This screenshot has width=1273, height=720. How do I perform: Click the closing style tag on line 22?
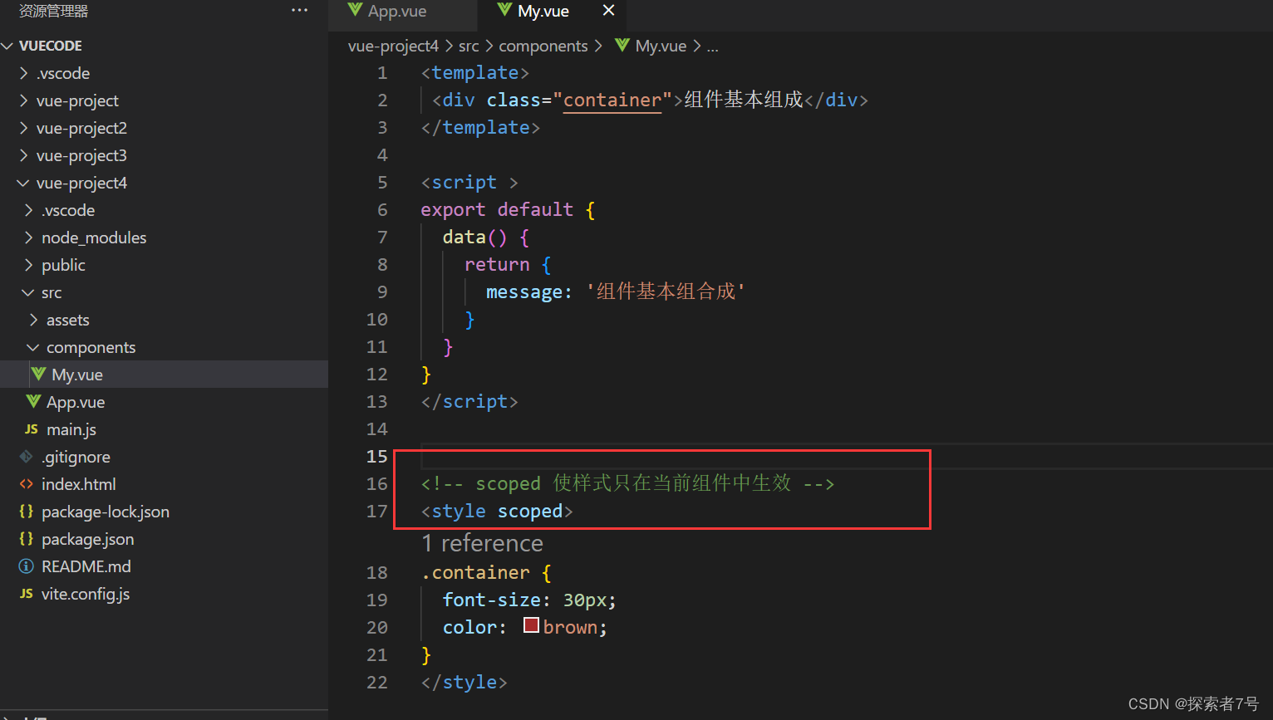pos(464,682)
